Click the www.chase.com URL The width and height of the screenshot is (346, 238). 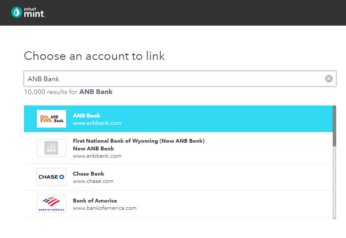tap(93, 181)
